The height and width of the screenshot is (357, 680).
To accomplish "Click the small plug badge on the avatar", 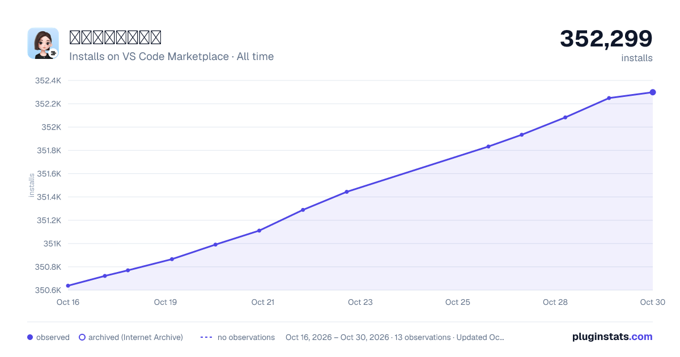I will [54, 53].
